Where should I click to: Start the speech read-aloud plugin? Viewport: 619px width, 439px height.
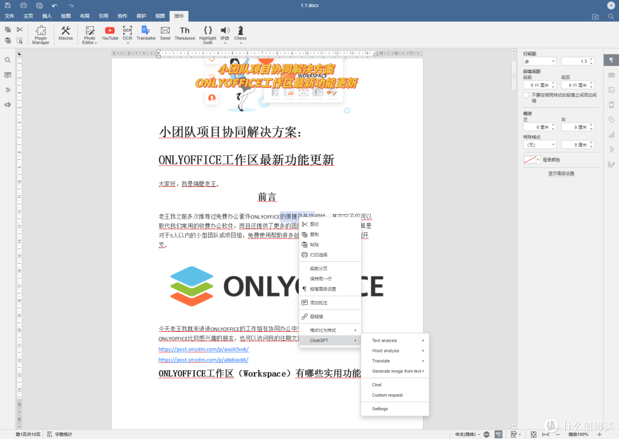coord(225,33)
